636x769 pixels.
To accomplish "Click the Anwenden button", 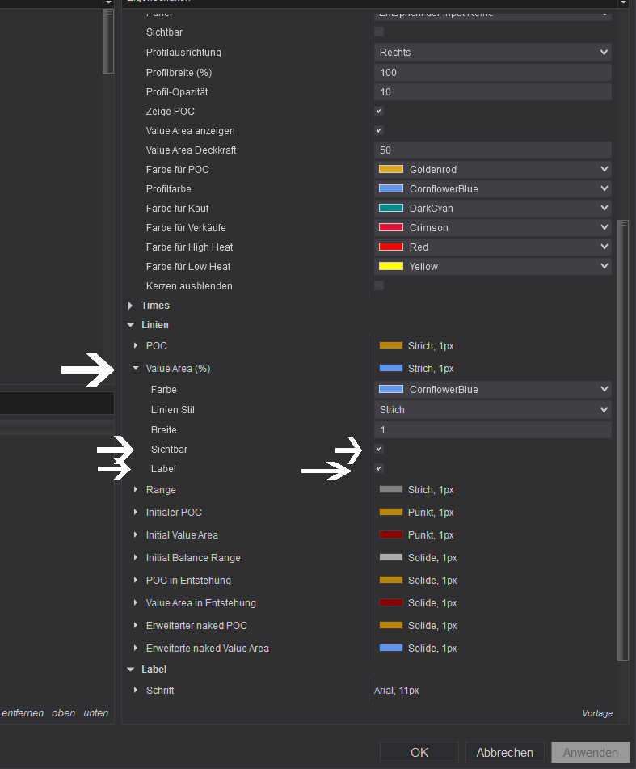I will (590, 752).
